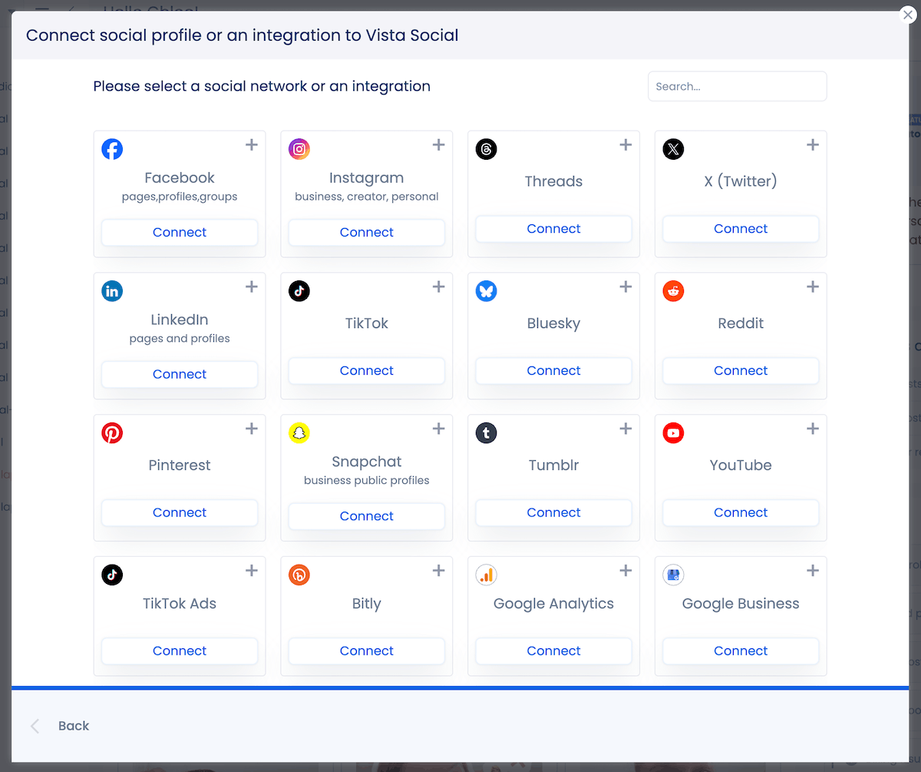Screen dimensions: 921x772
Task: Connect a Google Business profile
Action: point(740,651)
